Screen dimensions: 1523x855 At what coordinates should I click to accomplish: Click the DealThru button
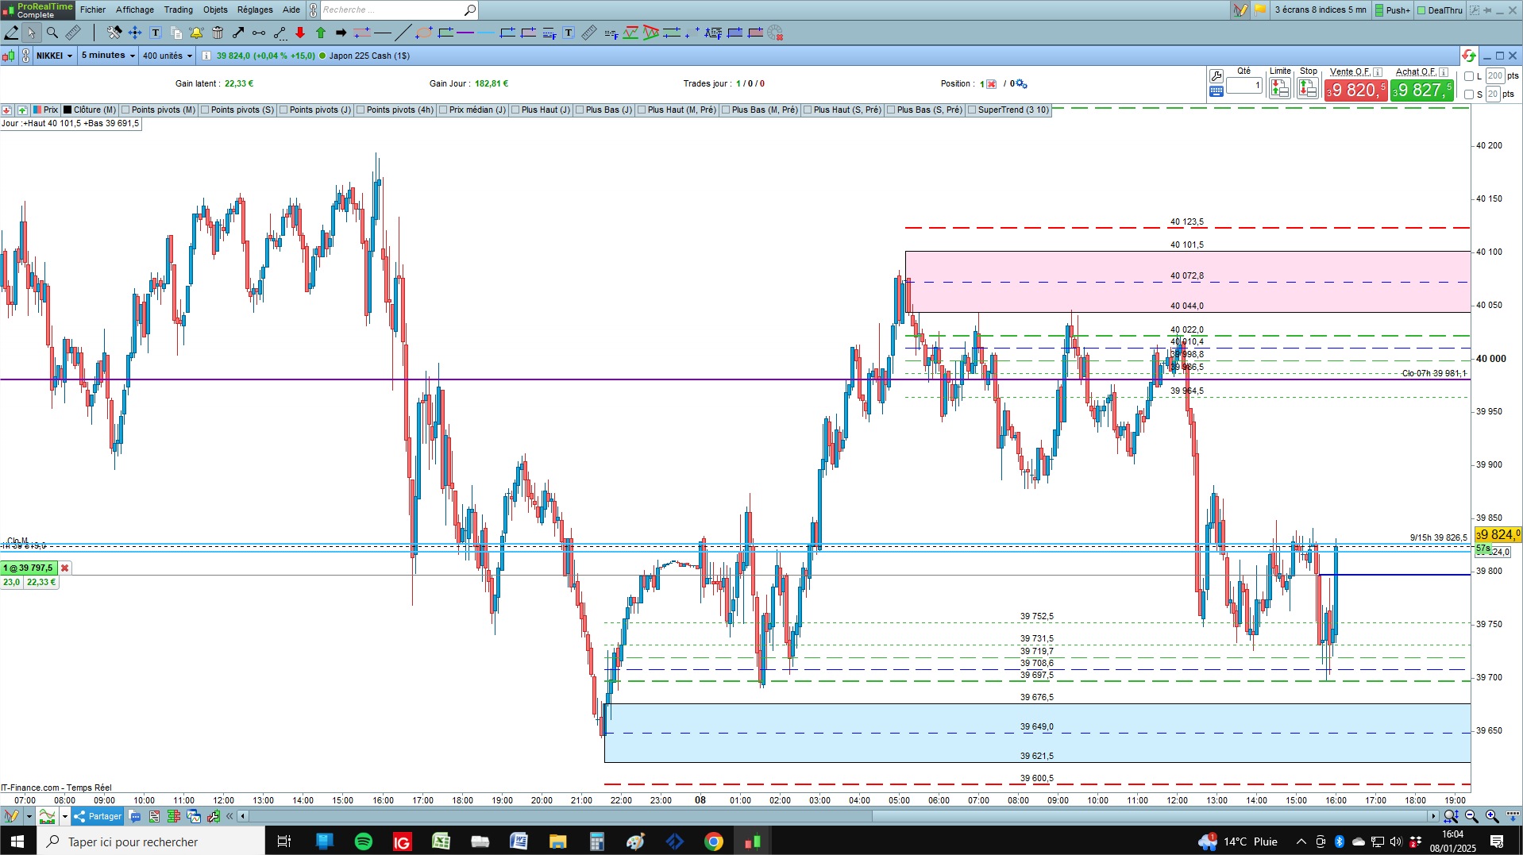click(1440, 10)
